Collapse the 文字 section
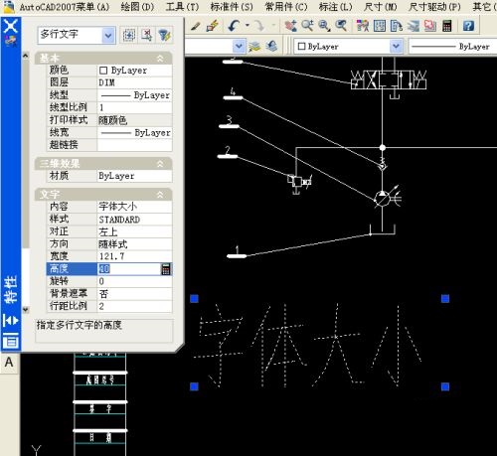This screenshot has width=497, height=456. tap(160, 195)
